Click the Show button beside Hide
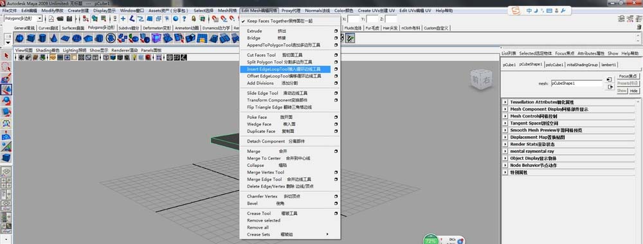Image resolution: width=643 pixels, height=244 pixels. 622,91
